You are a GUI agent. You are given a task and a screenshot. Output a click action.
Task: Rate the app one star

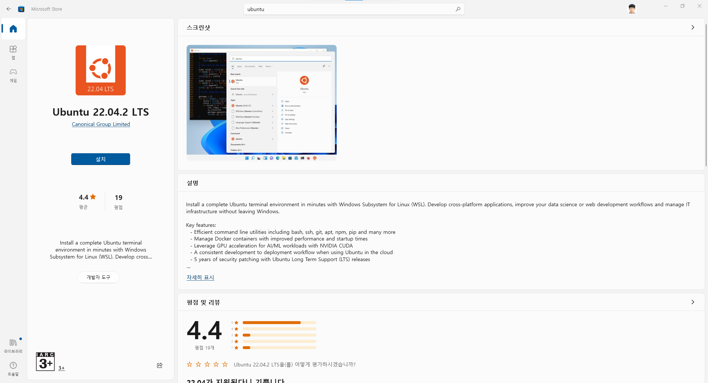(x=190, y=364)
